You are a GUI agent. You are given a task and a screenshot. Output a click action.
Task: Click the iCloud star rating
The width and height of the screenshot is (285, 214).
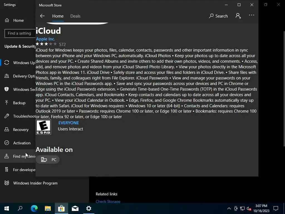[46, 44]
